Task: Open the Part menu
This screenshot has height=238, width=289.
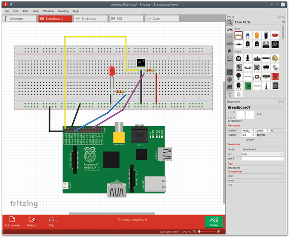Action: pos(26,11)
